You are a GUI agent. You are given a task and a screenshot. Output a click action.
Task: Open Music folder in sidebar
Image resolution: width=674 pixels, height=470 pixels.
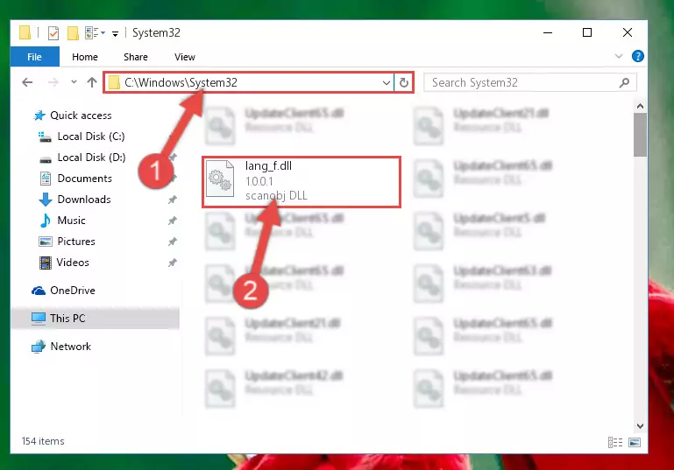(x=71, y=221)
